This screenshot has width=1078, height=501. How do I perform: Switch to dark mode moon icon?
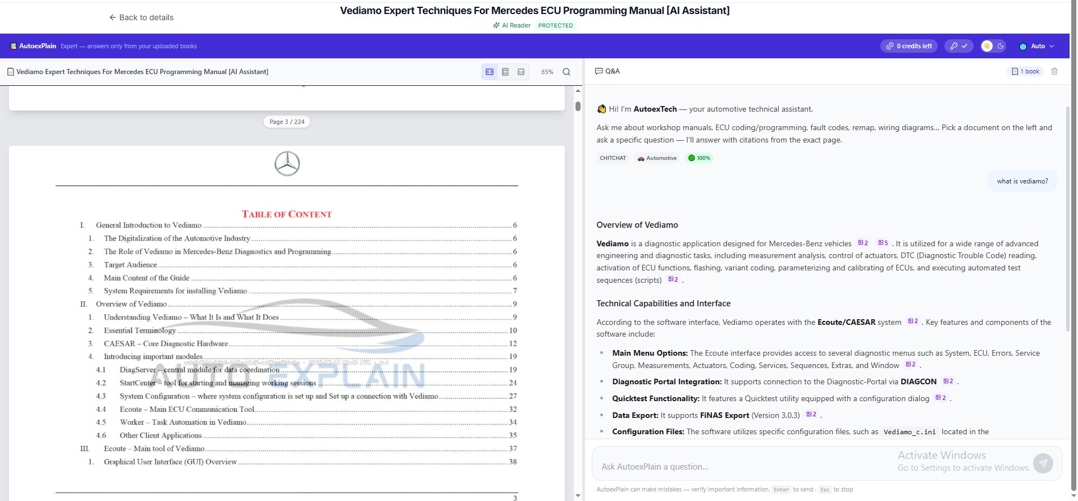point(1001,46)
